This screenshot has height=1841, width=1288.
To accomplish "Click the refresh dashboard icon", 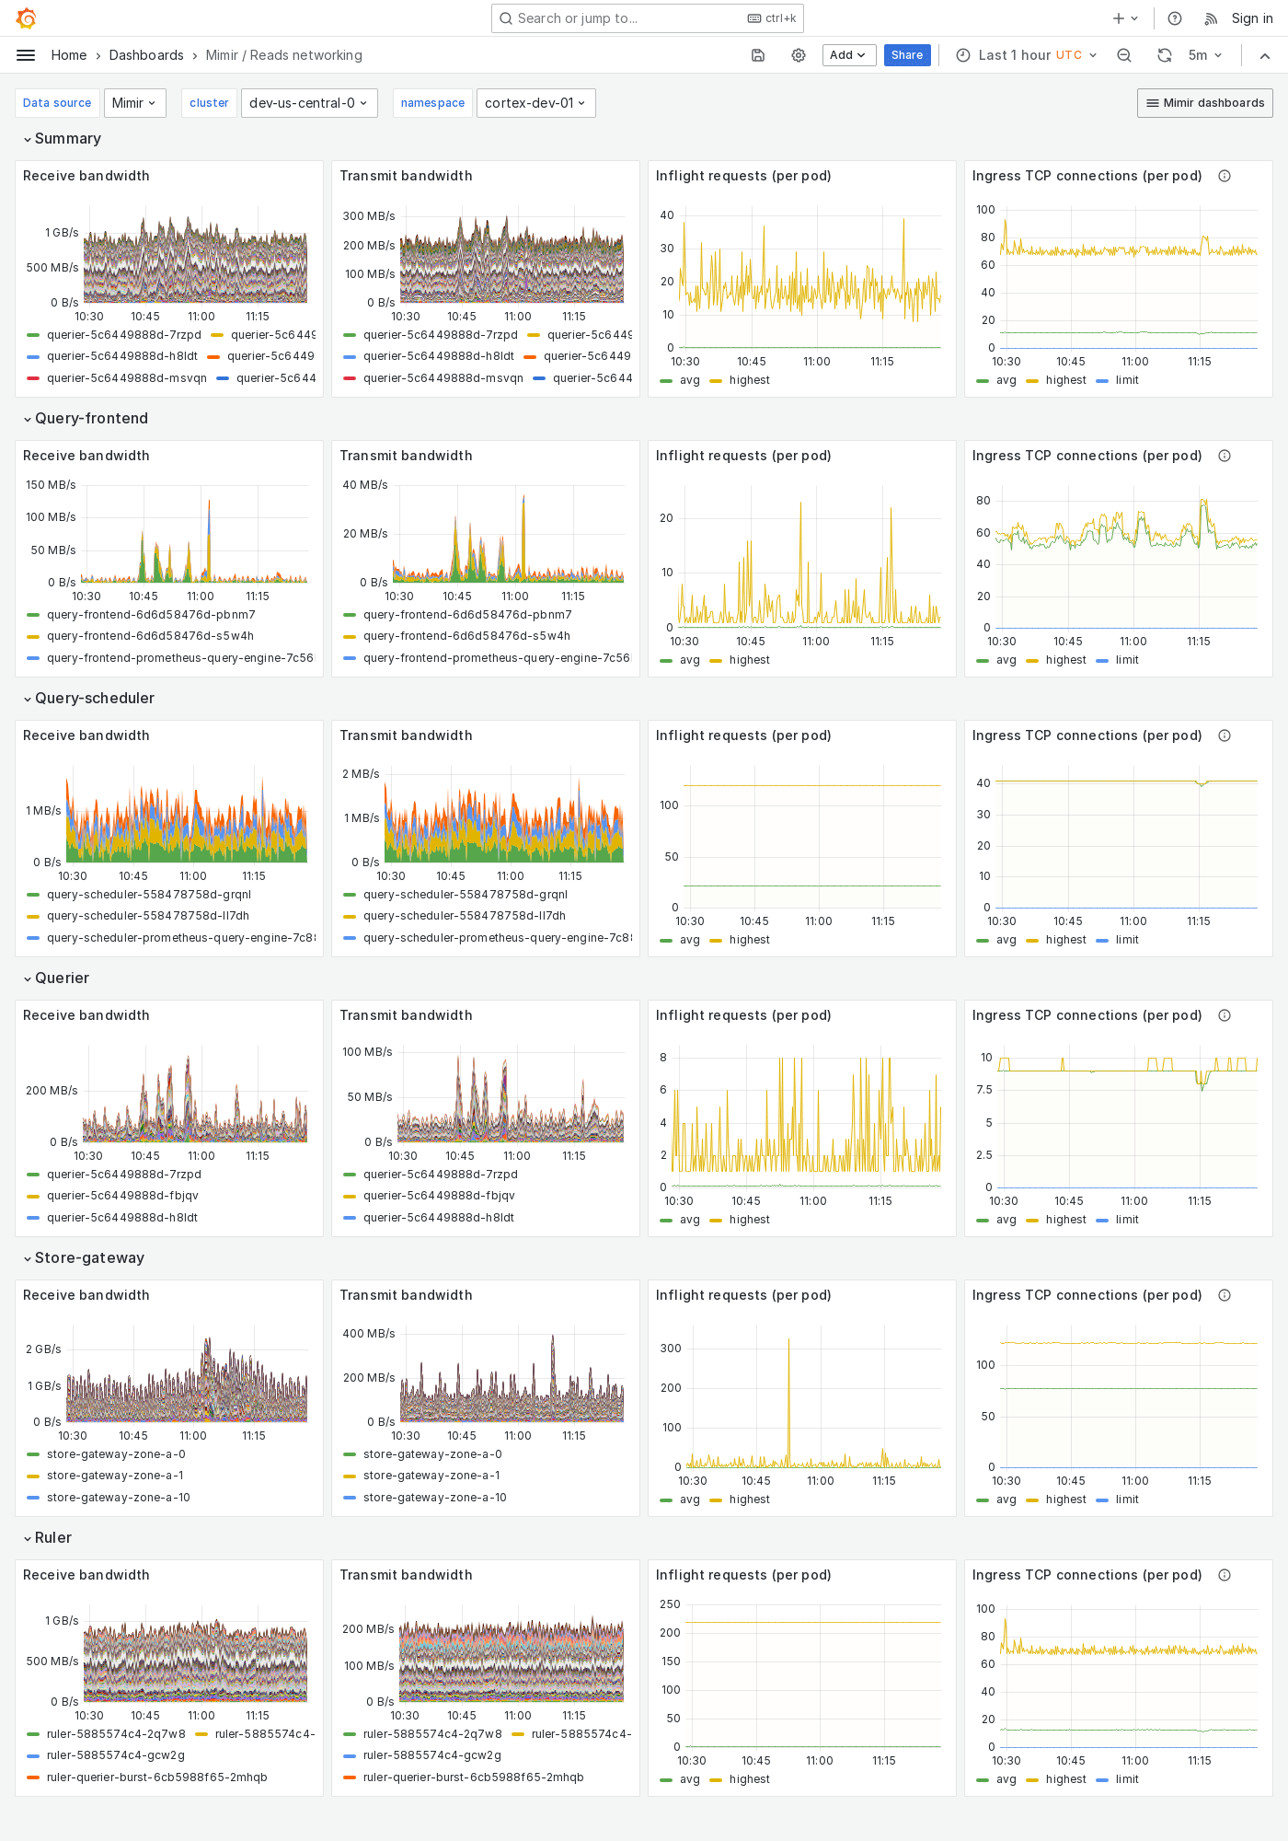I will [x=1165, y=55].
